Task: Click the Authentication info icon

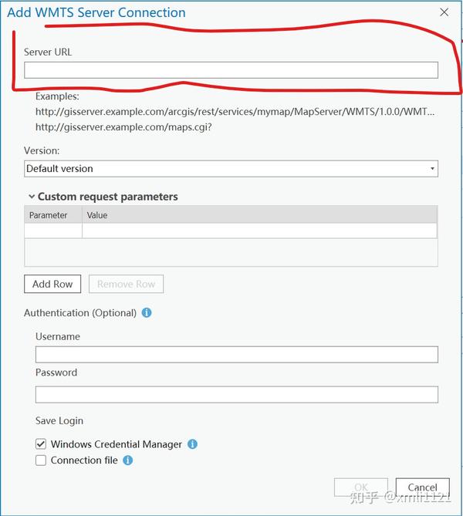Action: pos(147,313)
